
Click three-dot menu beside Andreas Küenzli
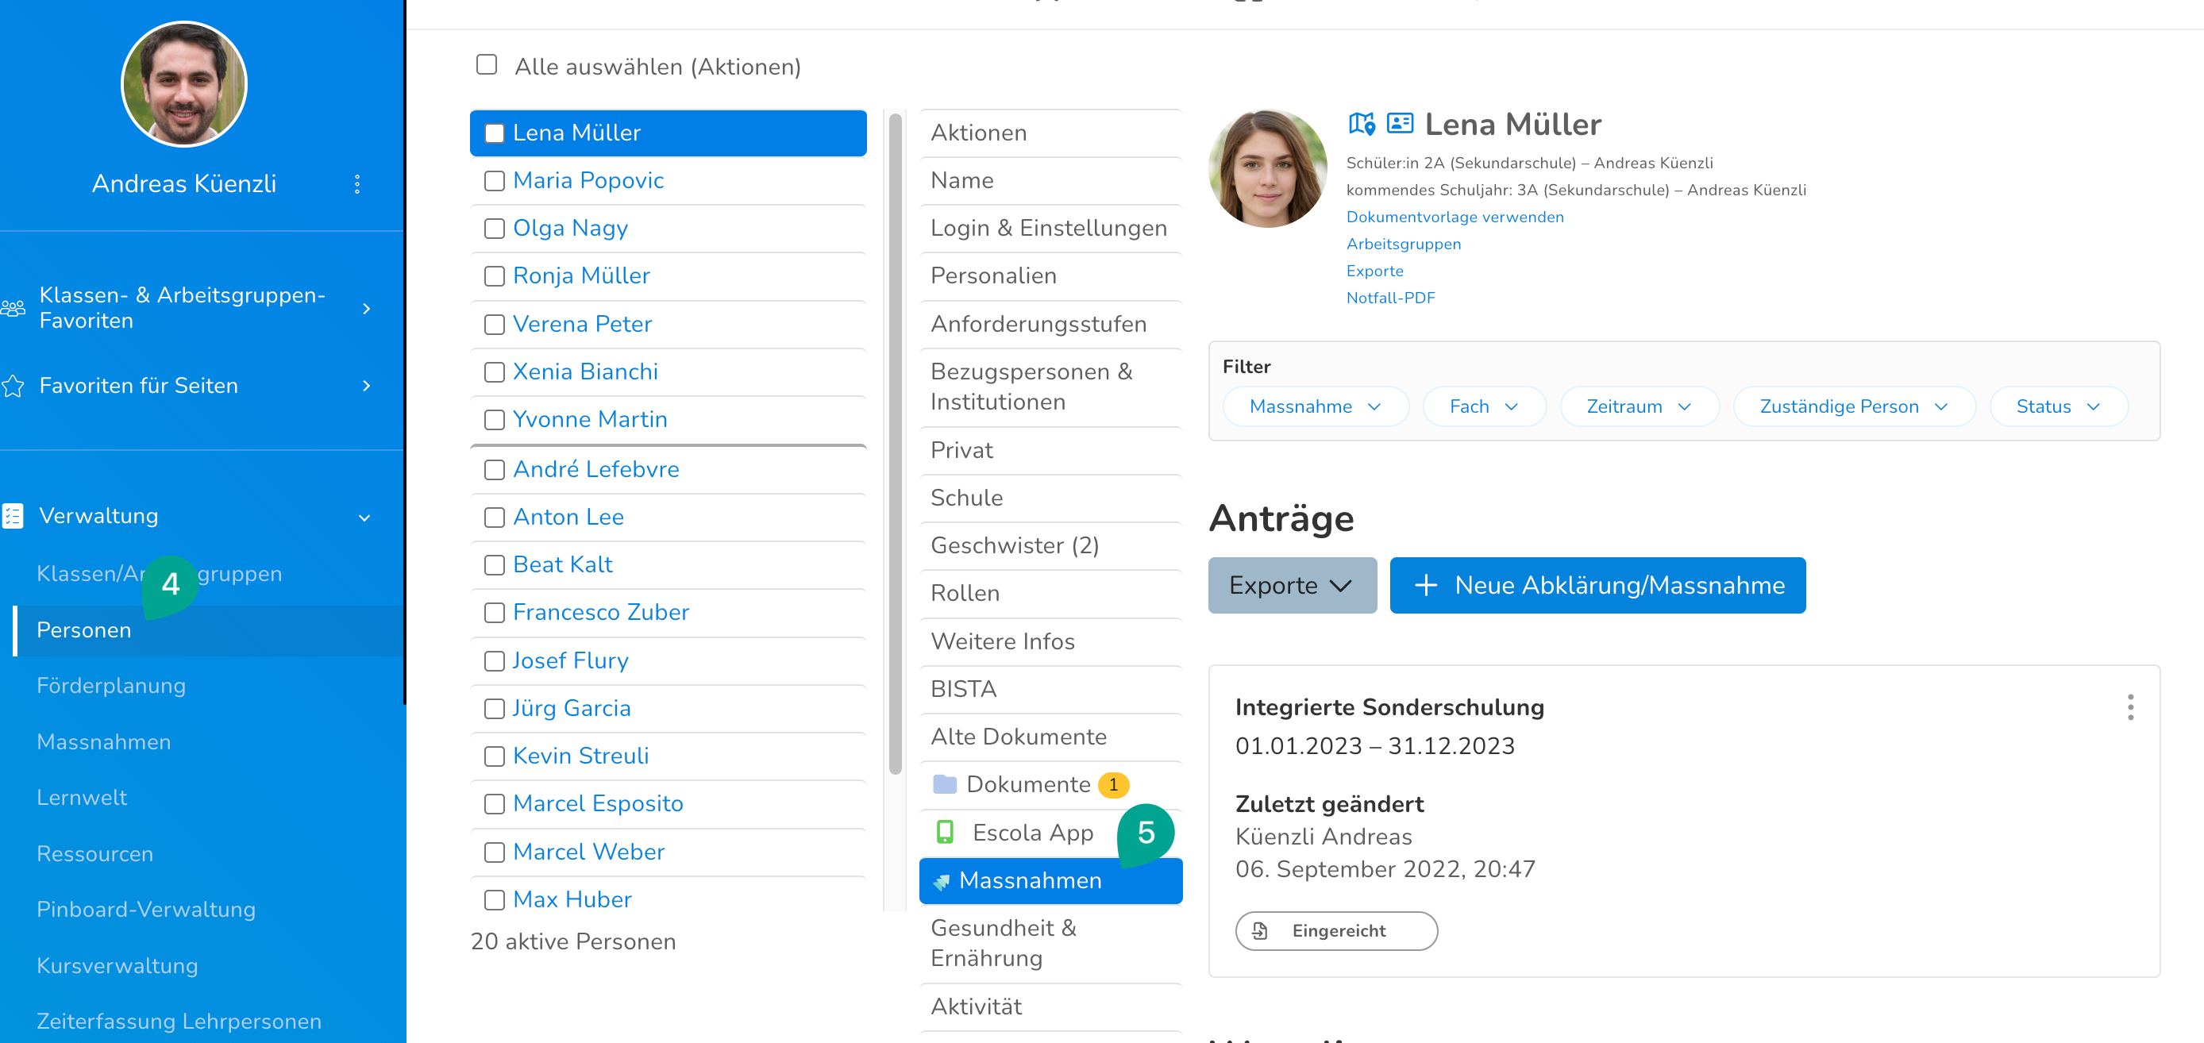pos(356,184)
